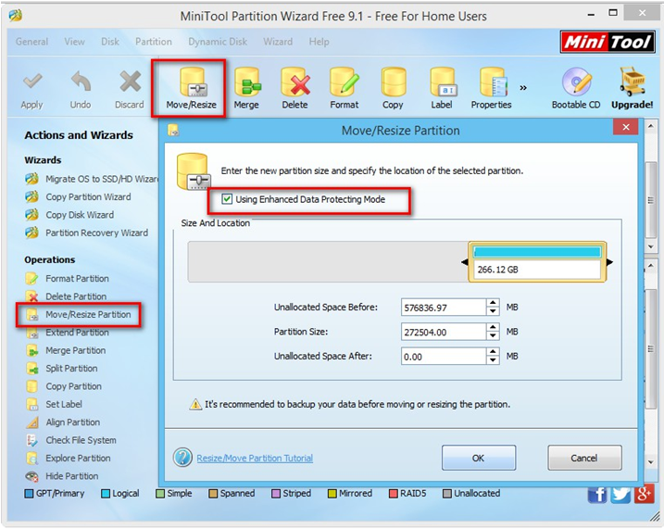Click the MiniTool logo
The width and height of the screenshot is (664, 529).
click(x=608, y=42)
